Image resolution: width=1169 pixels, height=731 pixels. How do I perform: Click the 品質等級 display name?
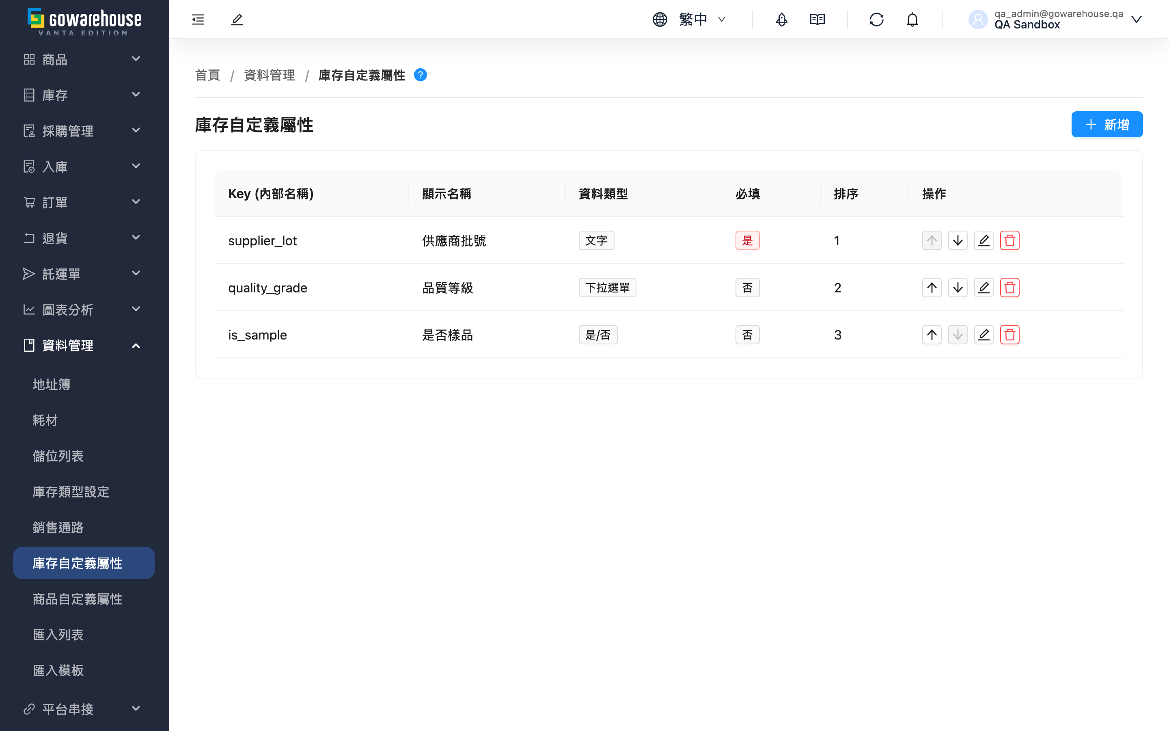(x=447, y=288)
